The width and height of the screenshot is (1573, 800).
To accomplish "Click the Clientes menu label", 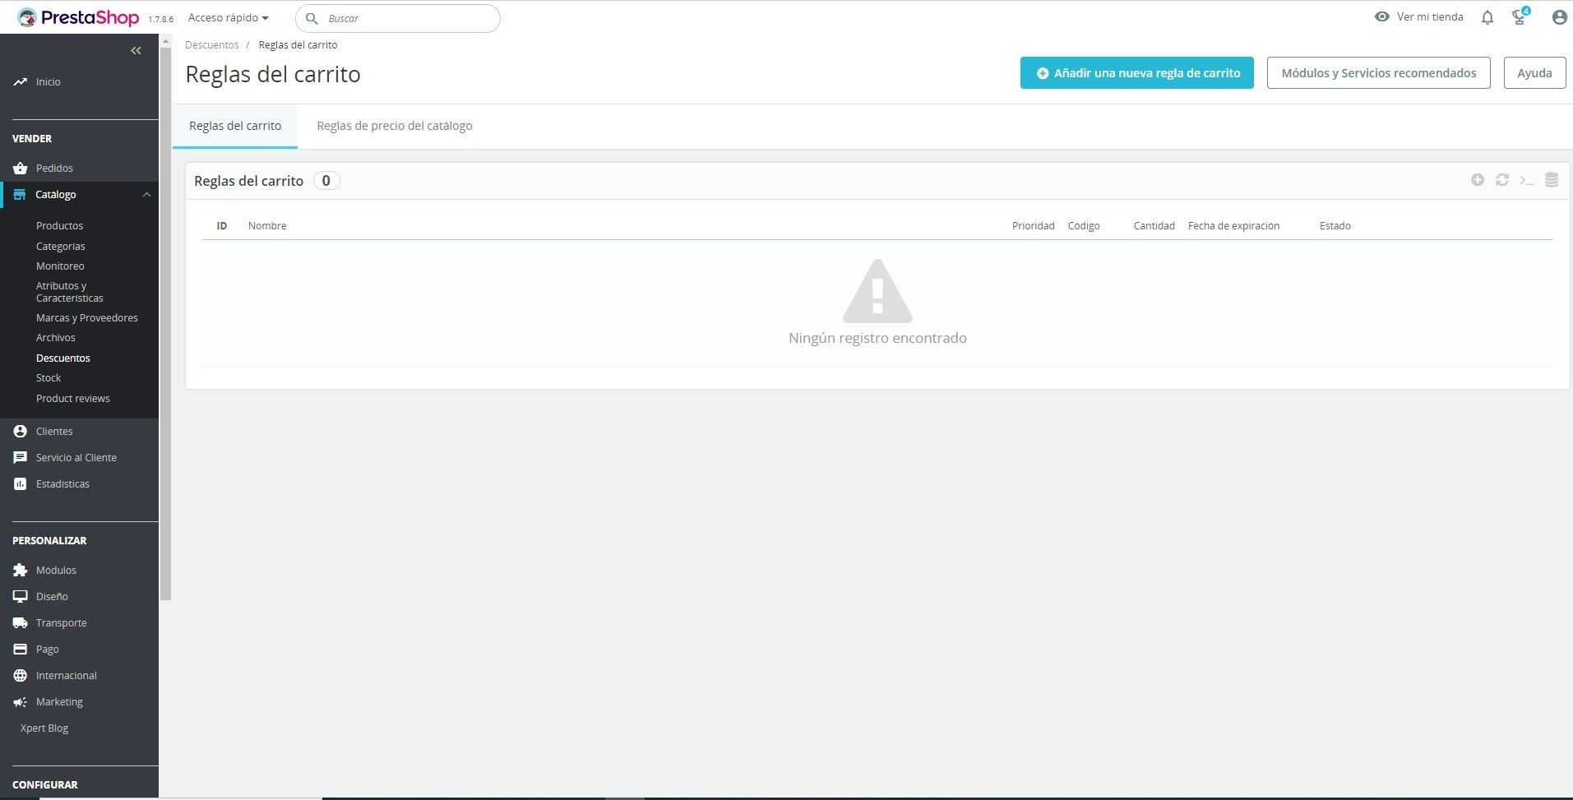I will point(54,431).
